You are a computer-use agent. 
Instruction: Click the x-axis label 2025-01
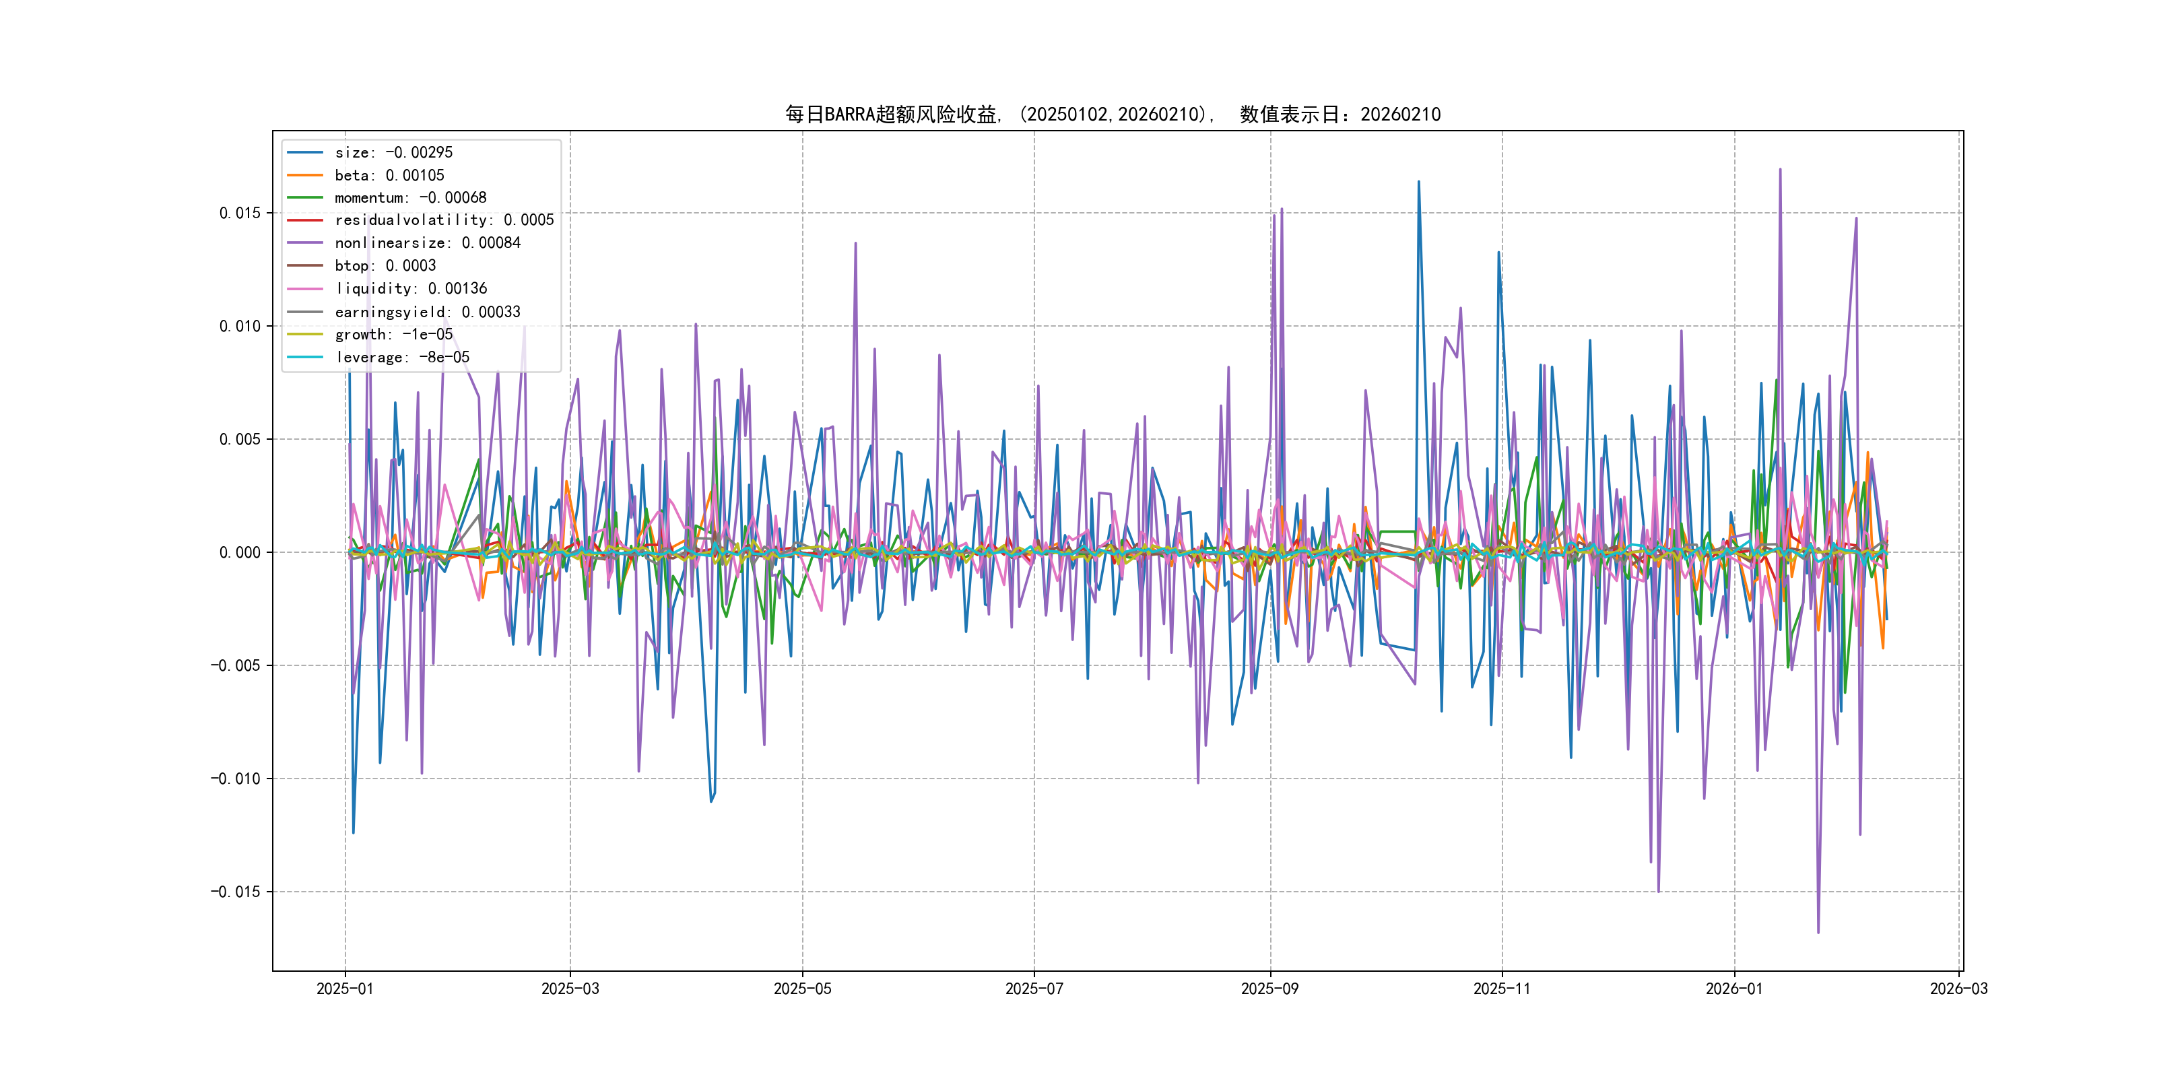pos(345,989)
